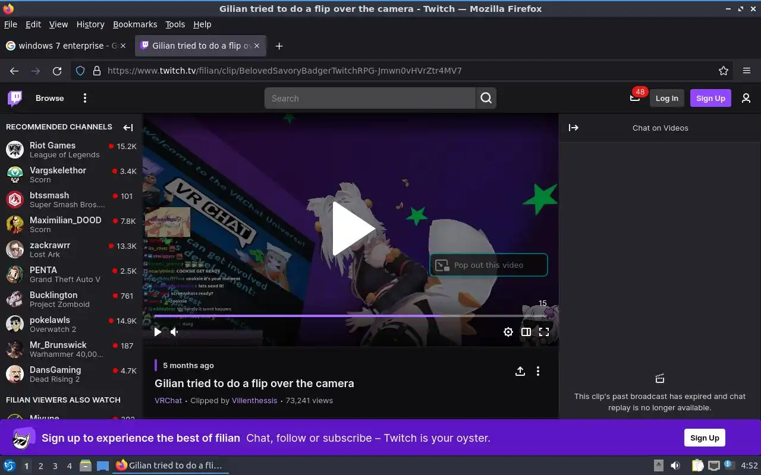
Task: Open the user profile icon menu
Action: tap(746, 98)
